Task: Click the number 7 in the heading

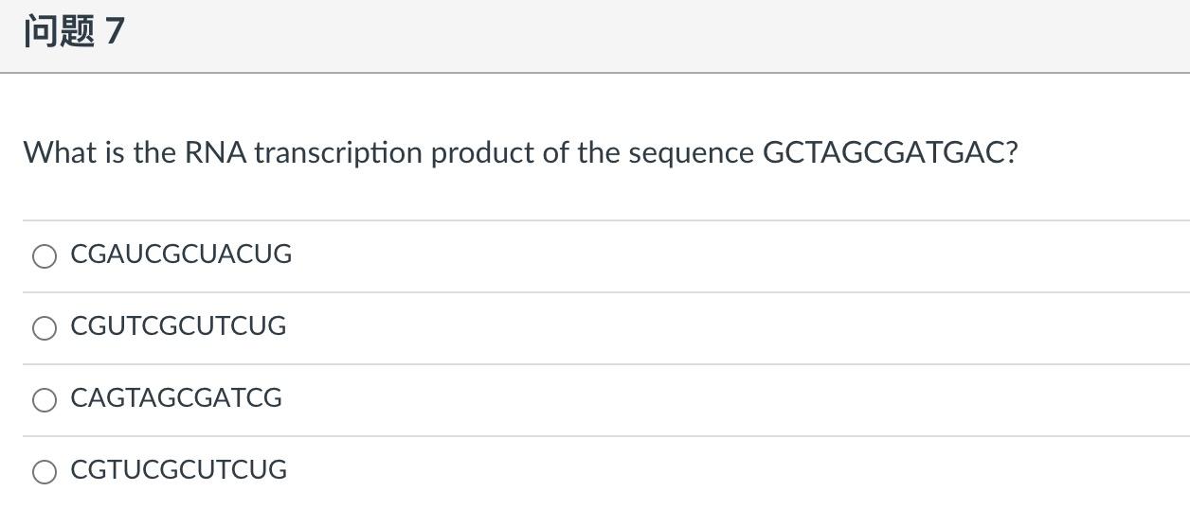Action: tap(115, 31)
